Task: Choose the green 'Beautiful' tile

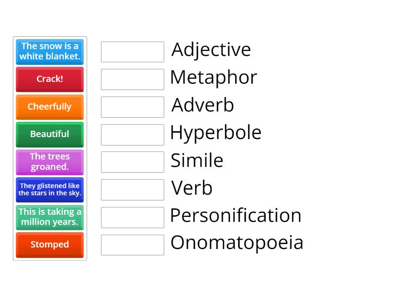Action: pyautogui.click(x=49, y=134)
